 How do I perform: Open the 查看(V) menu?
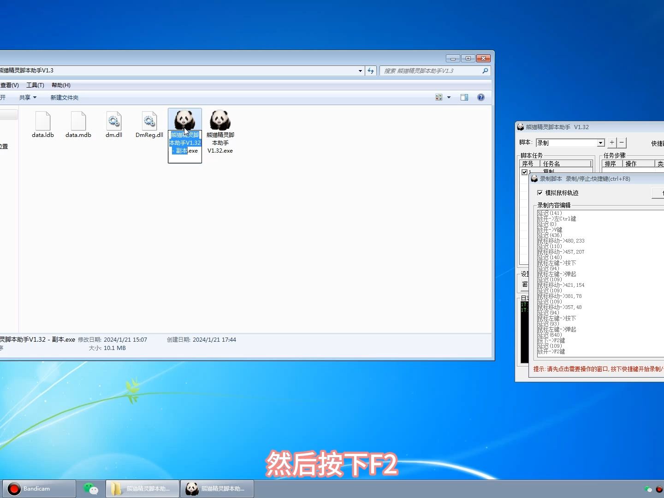(x=9, y=85)
